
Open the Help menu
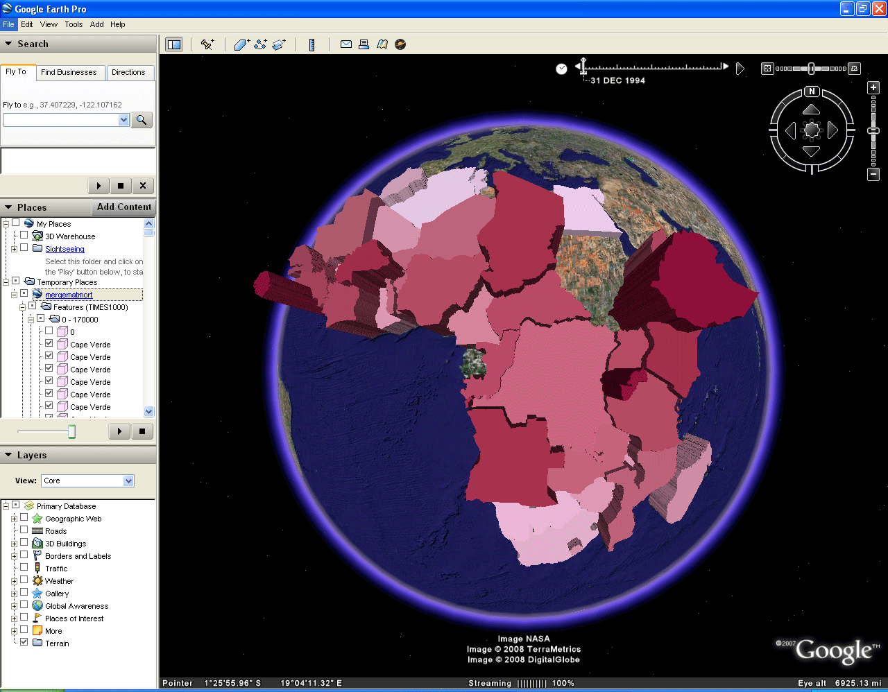point(118,24)
